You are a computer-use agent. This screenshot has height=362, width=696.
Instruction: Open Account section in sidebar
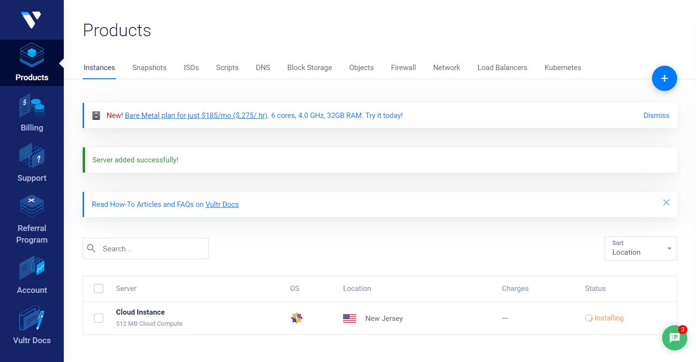point(32,275)
